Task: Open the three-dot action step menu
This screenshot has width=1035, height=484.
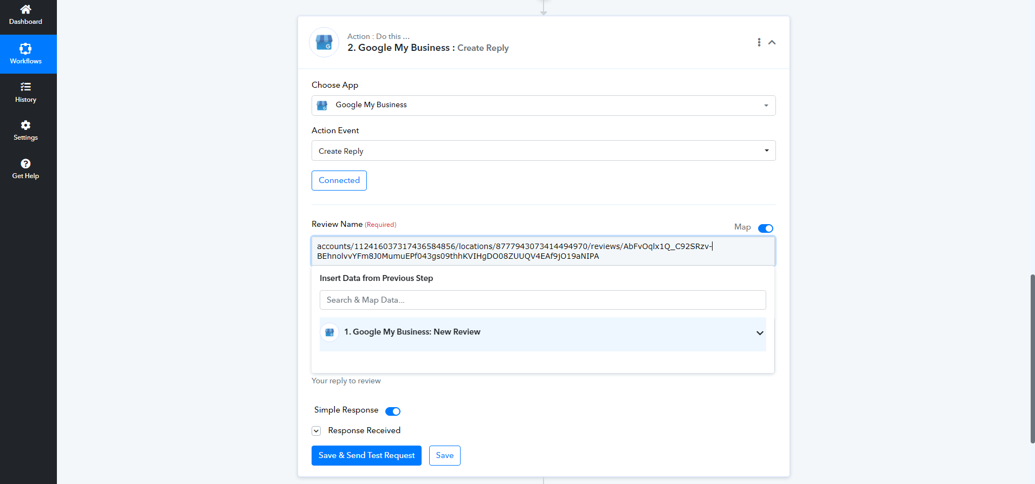Action: [759, 42]
